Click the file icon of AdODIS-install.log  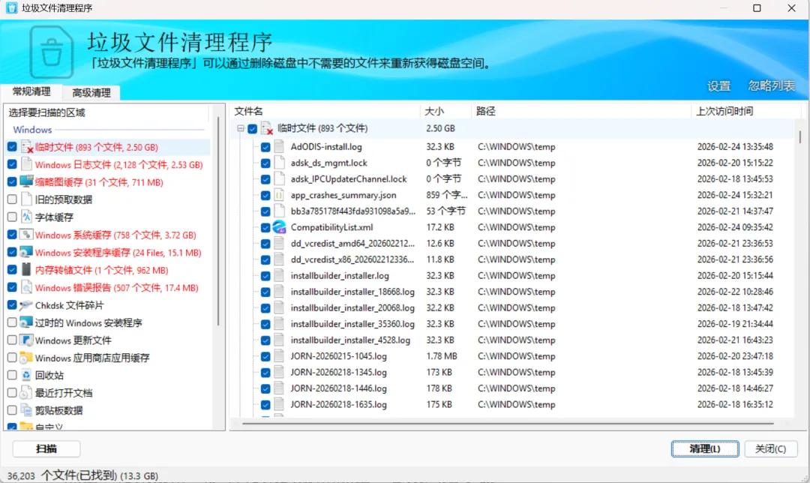pyautogui.click(x=279, y=146)
